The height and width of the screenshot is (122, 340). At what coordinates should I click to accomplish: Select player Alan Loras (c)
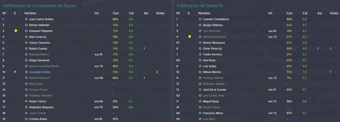[x=38, y=37]
